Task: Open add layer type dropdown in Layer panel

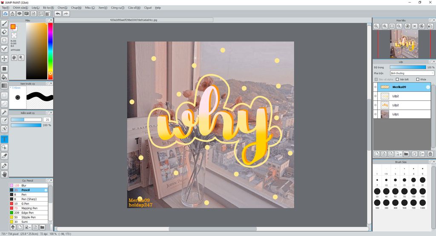Action: pyautogui.click(x=399, y=154)
